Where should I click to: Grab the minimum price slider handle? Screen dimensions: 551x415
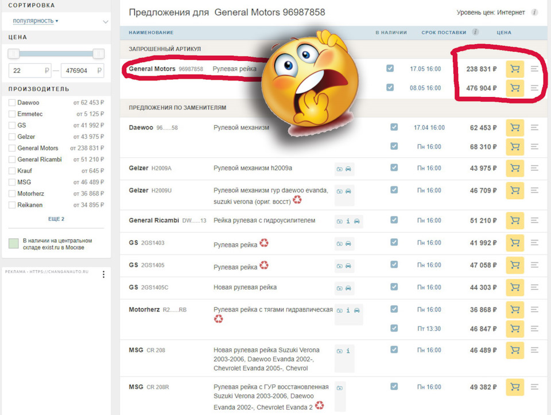coord(14,54)
